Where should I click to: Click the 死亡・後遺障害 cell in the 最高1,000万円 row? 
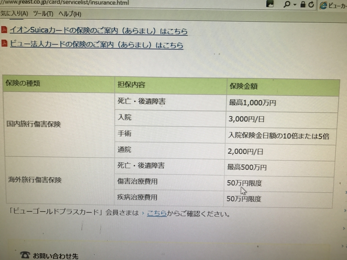coord(170,102)
